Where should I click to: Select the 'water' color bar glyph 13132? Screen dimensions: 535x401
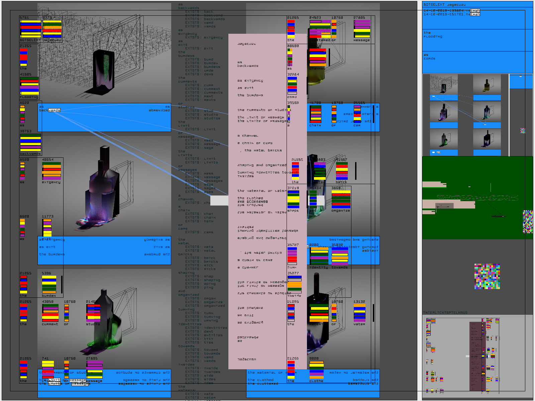coord(359,313)
